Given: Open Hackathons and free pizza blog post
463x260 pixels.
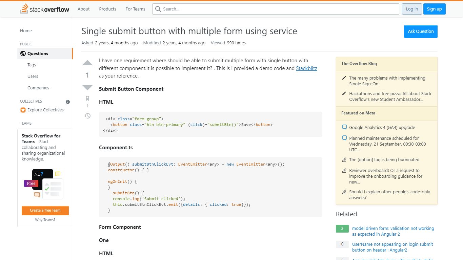Looking at the screenshot, I should (390, 96).
